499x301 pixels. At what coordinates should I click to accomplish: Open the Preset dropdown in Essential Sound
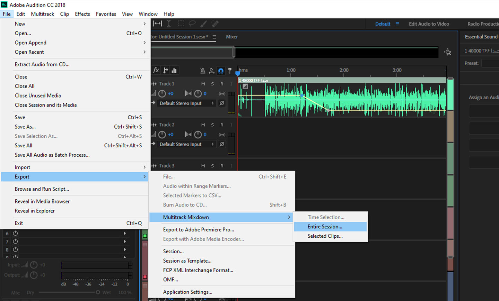[490, 63]
